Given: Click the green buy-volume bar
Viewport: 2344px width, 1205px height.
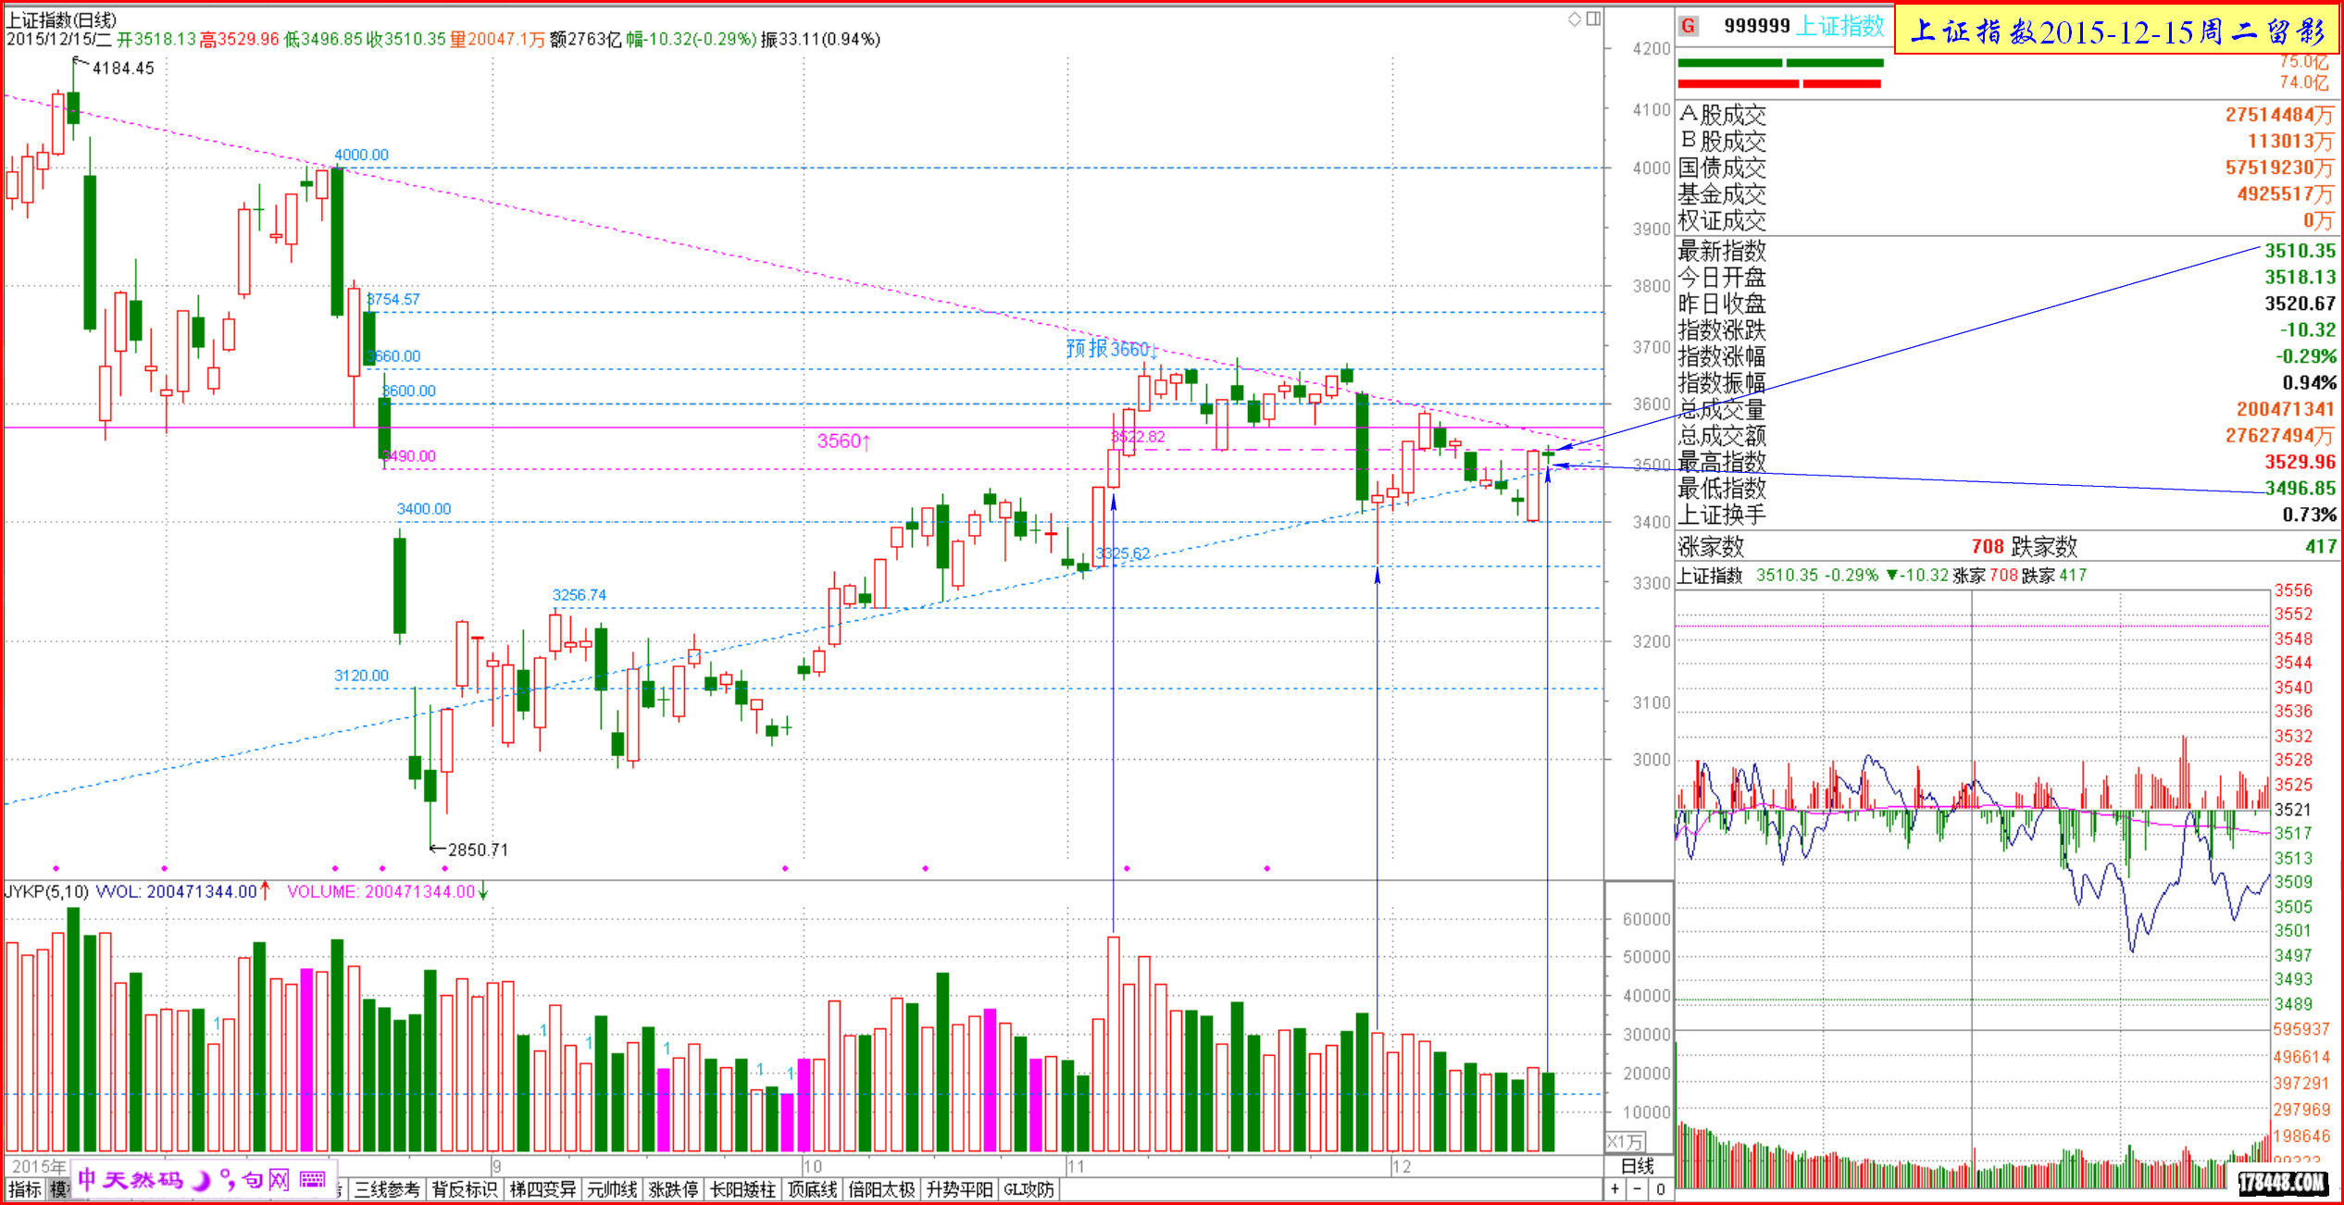Looking at the screenshot, I should pos(1780,63).
